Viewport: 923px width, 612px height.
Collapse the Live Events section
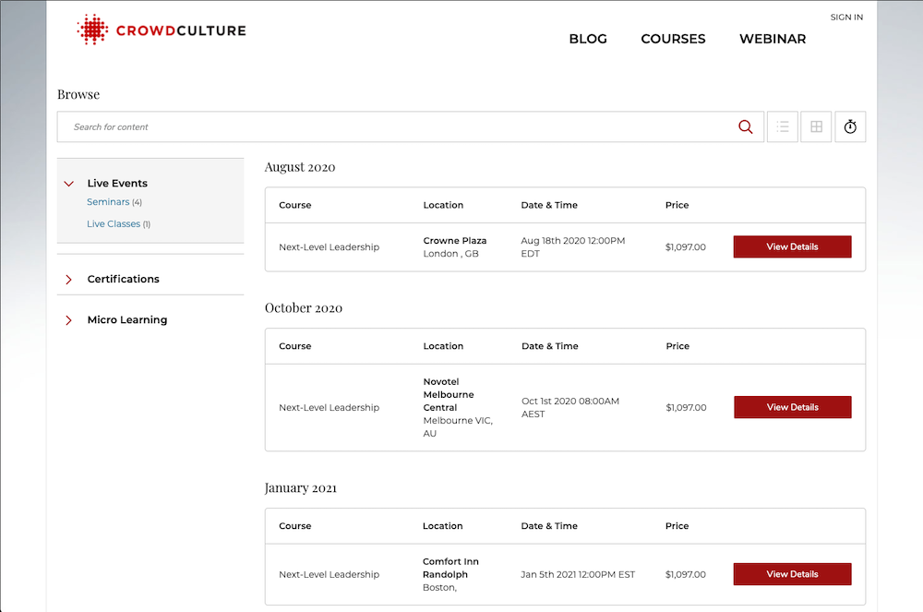(69, 184)
